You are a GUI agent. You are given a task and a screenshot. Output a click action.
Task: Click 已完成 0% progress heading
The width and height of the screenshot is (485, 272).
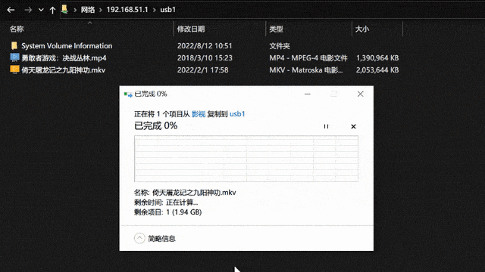point(155,126)
